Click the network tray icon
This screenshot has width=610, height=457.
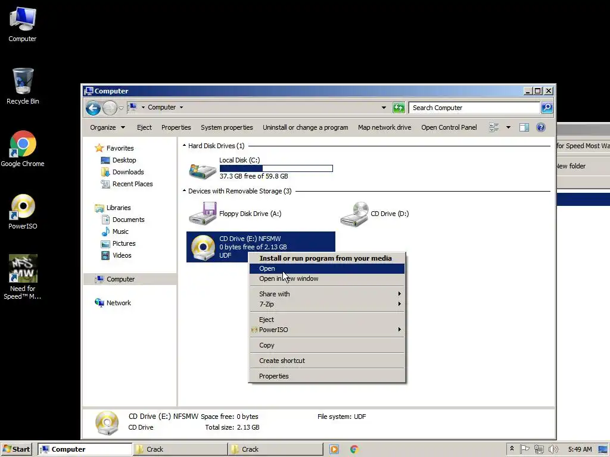[x=539, y=449]
